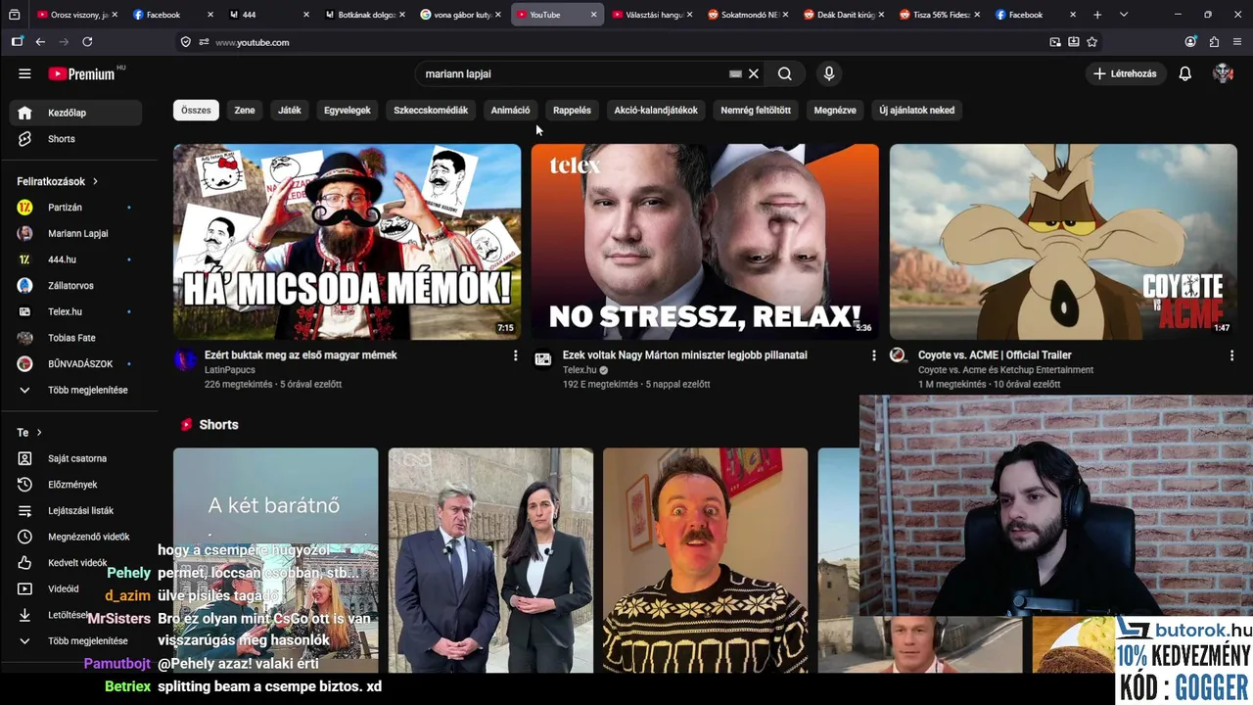The height and width of the screenshot is (705, 1253).
Task: Select the Akció-kalandjátékok chip
Action: pyautogui.click(x=656, y=110)
